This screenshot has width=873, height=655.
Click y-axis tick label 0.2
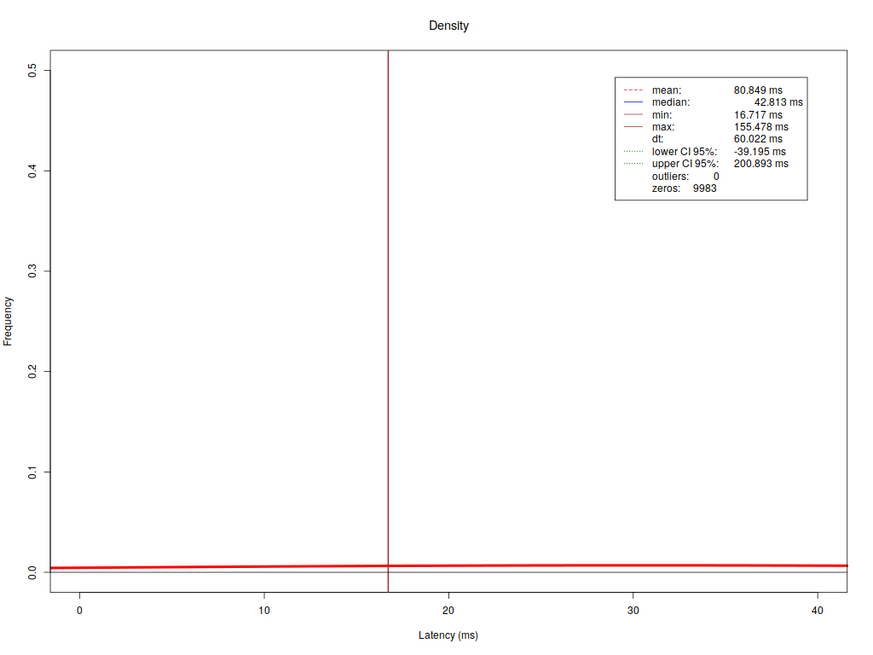32,372
